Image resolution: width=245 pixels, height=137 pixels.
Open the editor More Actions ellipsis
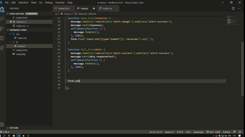tap(239, 8)
